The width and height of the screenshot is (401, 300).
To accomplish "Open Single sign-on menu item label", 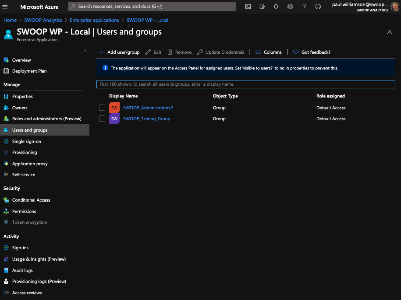I will tap(27, 141).
